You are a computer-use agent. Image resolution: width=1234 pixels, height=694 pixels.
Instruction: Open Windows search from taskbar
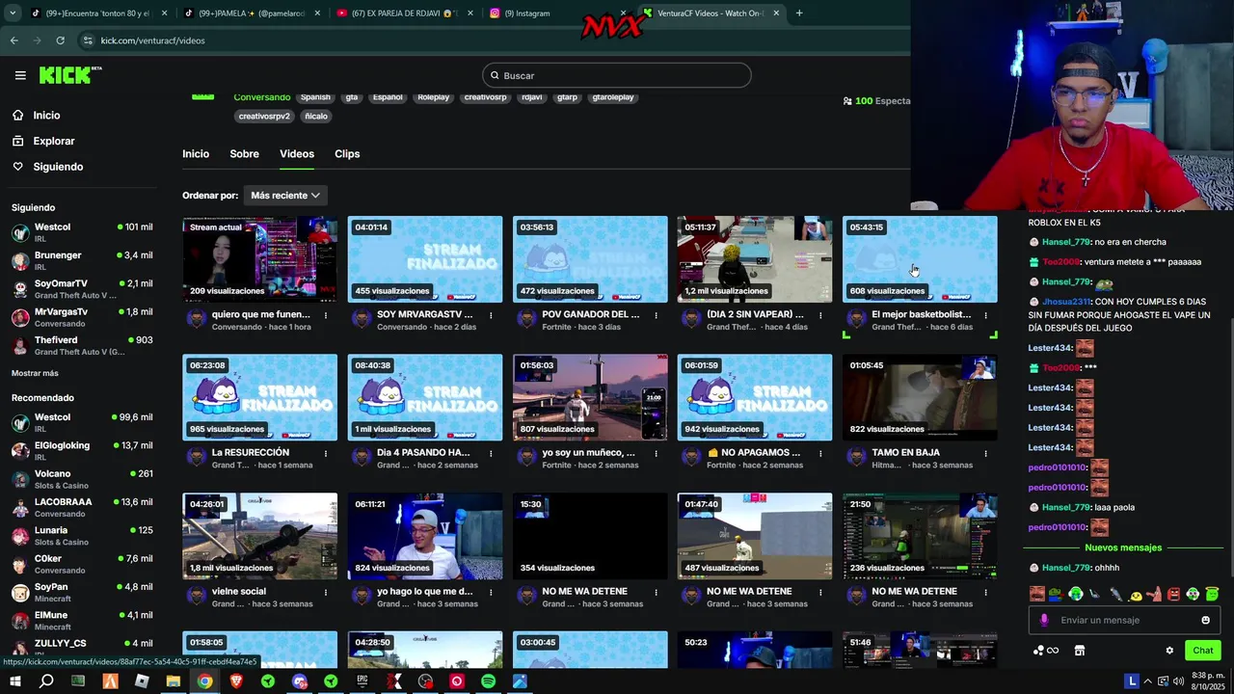46,681
